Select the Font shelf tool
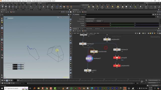The image size is (161, 90). [48, 7]
